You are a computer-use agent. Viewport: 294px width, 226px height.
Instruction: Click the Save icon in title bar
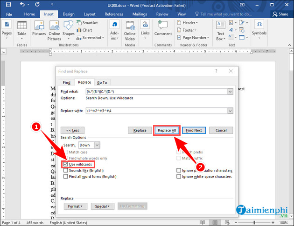[x=8, y=5]
